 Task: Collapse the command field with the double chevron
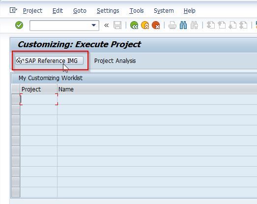[106, 25]
